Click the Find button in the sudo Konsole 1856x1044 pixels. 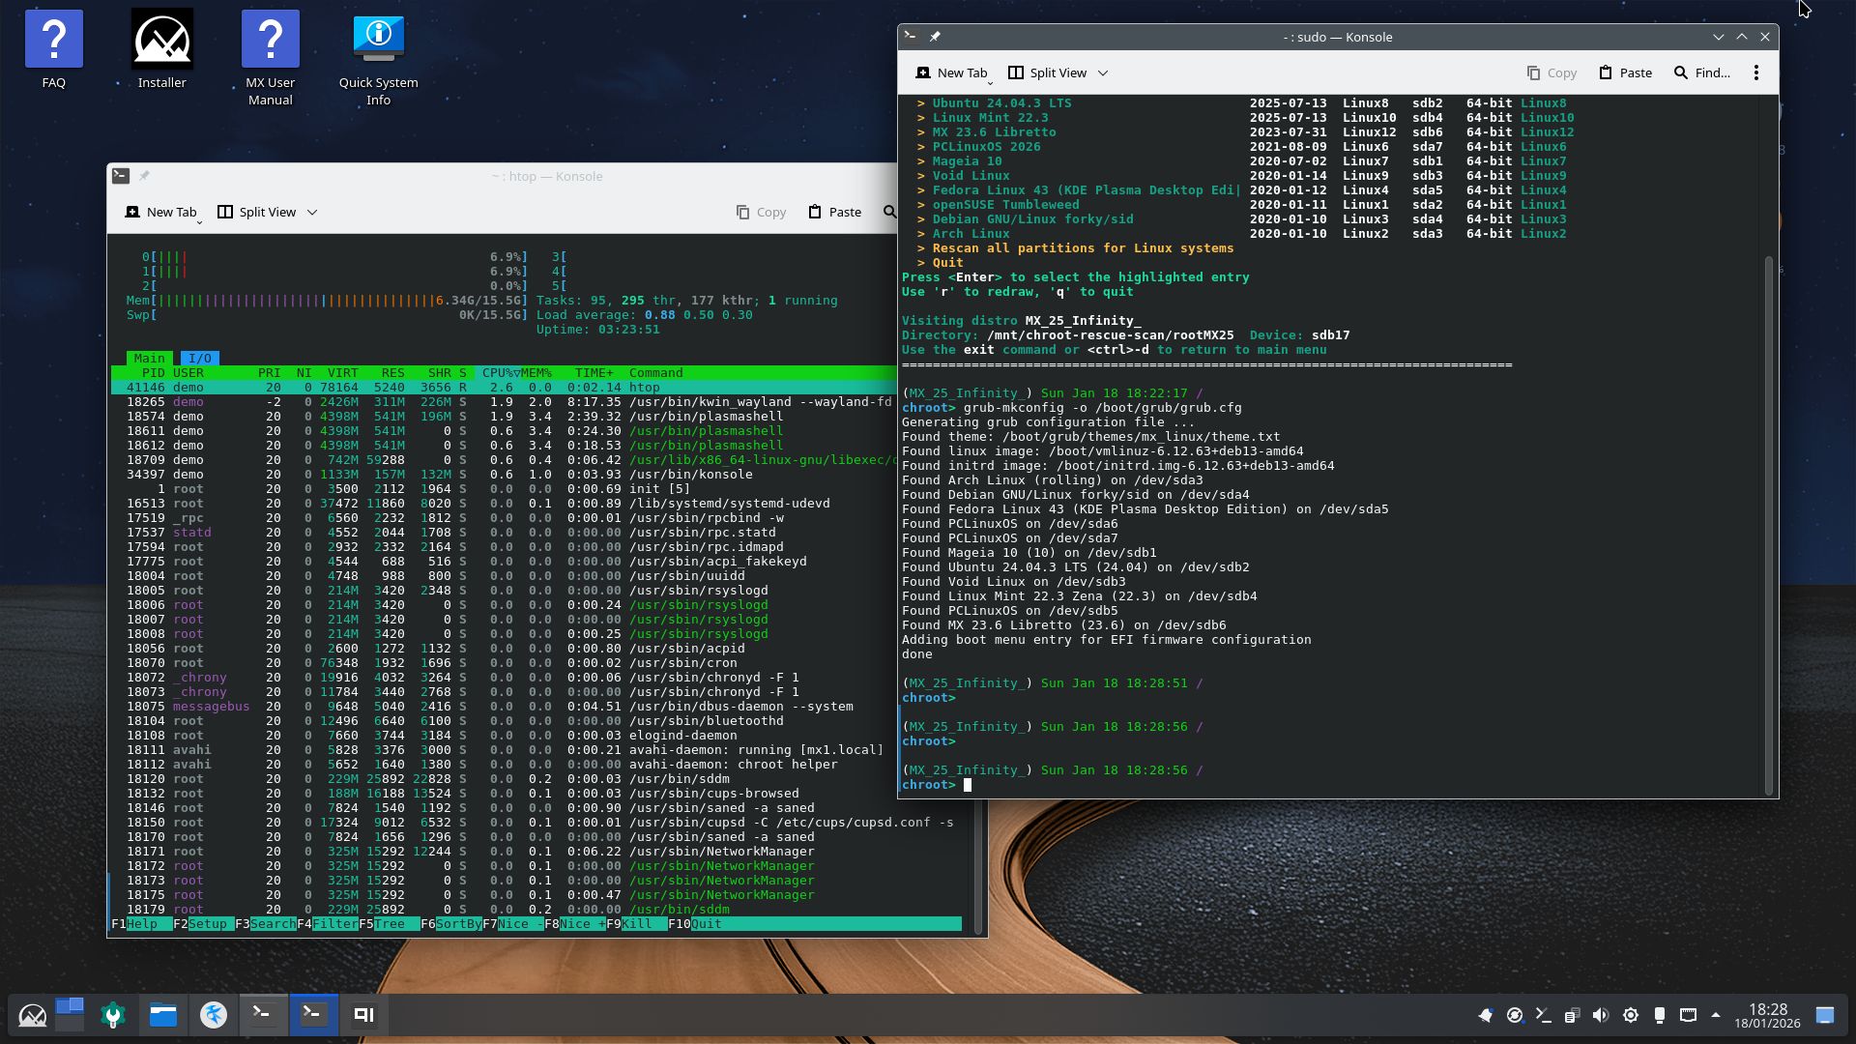(1701, 72)
